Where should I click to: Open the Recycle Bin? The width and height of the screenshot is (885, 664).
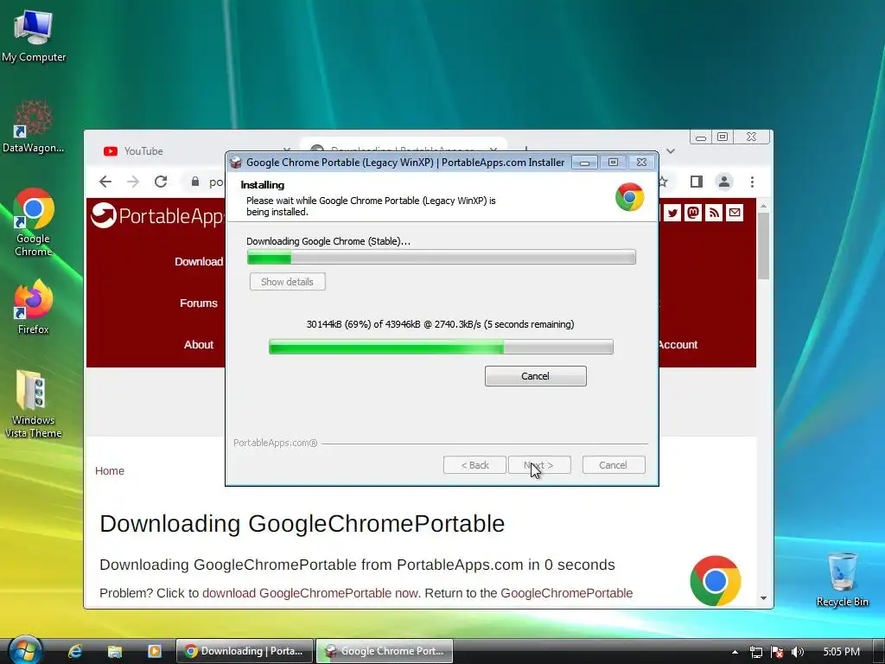click(x=842, y=579)
